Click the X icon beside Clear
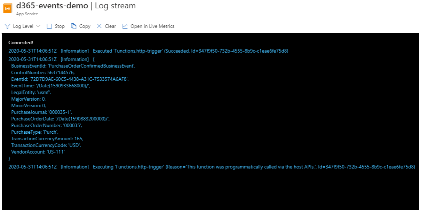This screenshot has width=421, height=212. 100,26
